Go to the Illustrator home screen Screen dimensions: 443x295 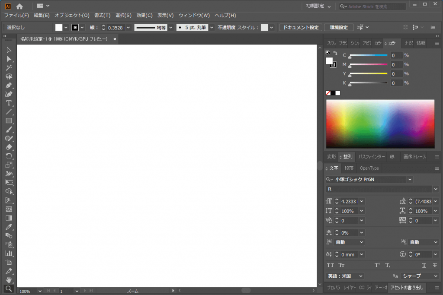(19, 6)
